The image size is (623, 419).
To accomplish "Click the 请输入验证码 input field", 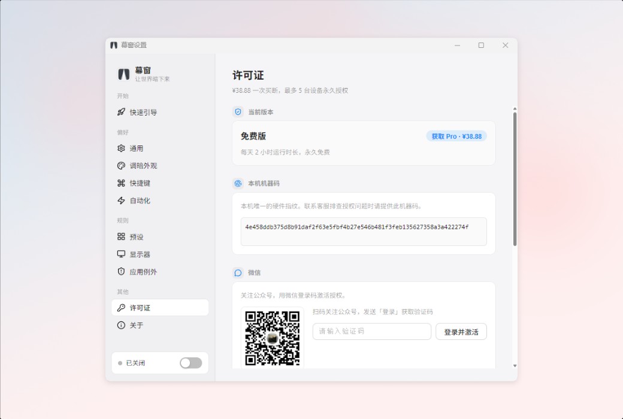I will pyautogui.click(x=372, y=331).
